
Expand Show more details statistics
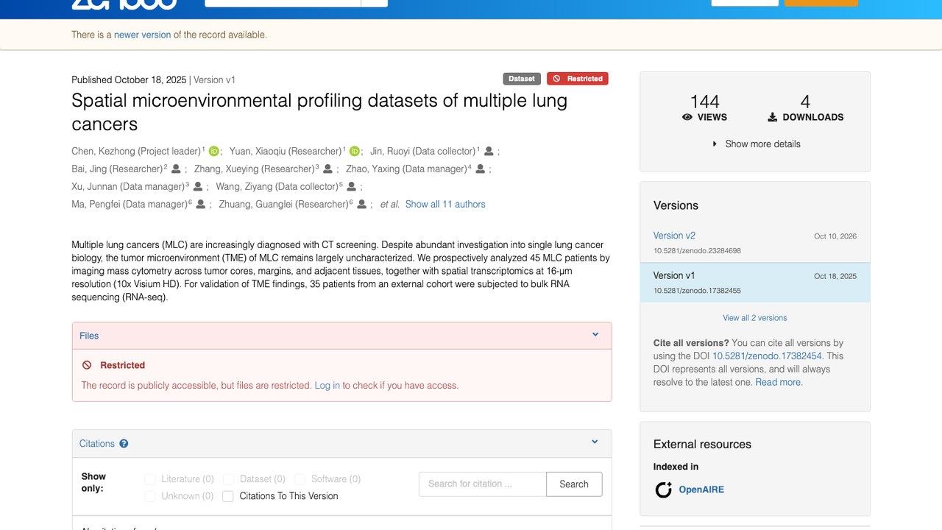756,144
